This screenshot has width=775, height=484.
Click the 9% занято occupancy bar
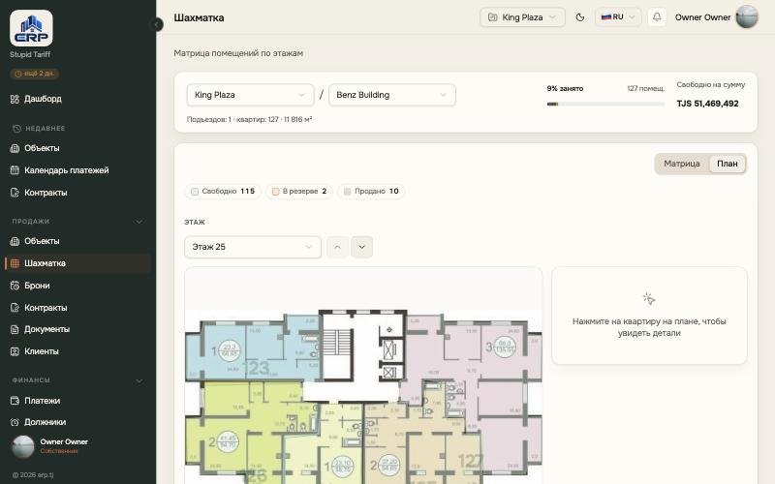click(605, 105)
